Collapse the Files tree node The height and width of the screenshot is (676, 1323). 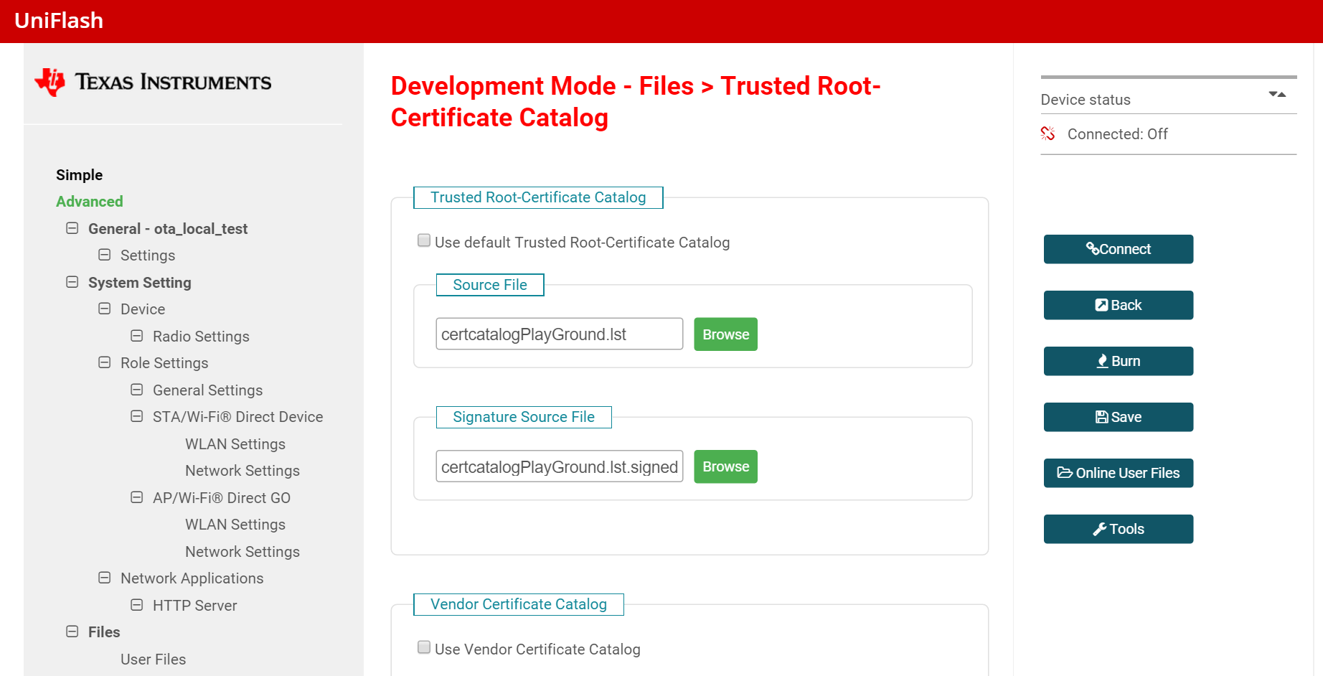tap(72, 632)
